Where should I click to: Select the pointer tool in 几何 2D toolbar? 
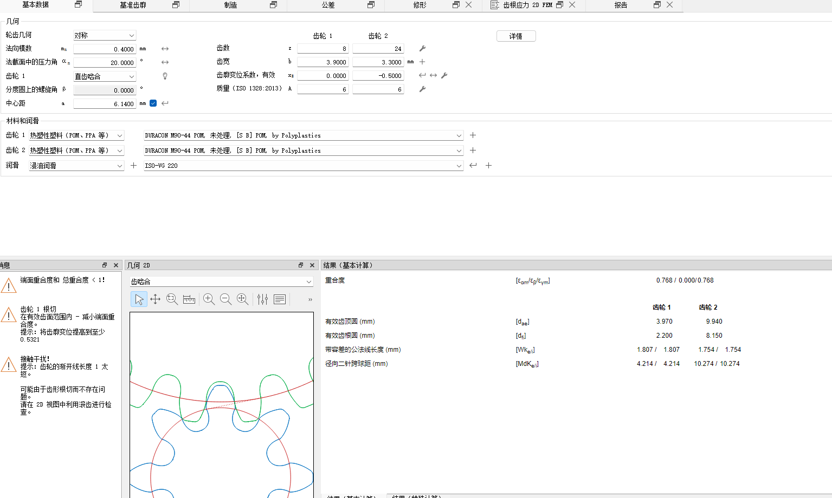tap(139, 299)
